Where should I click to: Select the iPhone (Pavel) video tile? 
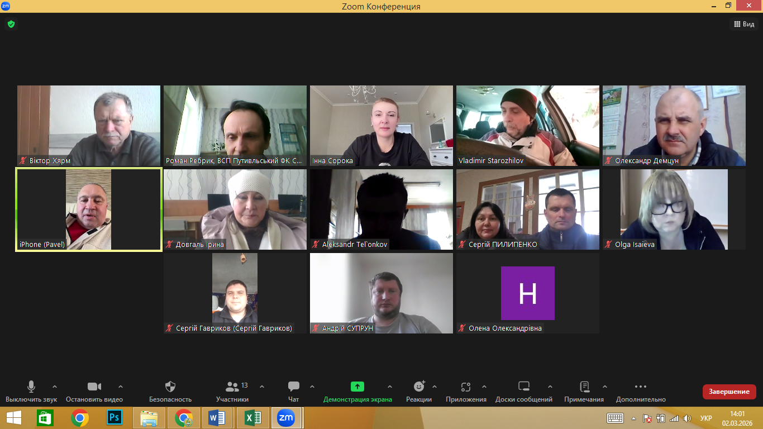[89, 209]
